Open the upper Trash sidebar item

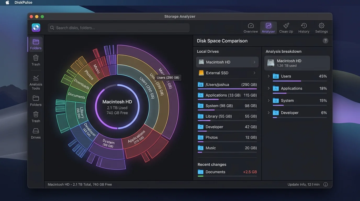[x=36, y=60]
